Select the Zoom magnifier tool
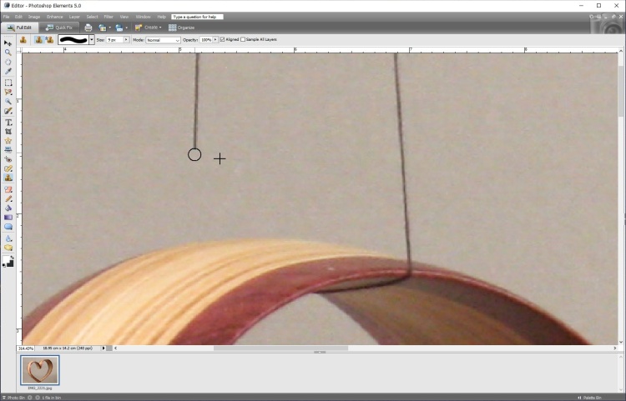This screenshot has width=626, height=401. click(8, 53)
